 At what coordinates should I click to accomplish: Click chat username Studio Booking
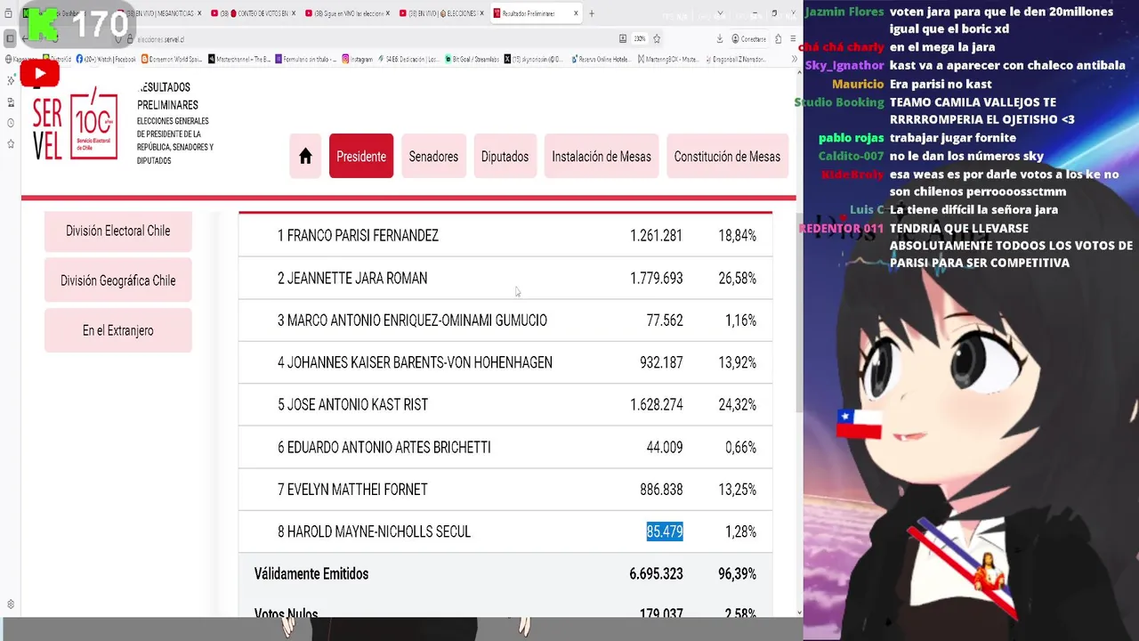pos(839,102)
